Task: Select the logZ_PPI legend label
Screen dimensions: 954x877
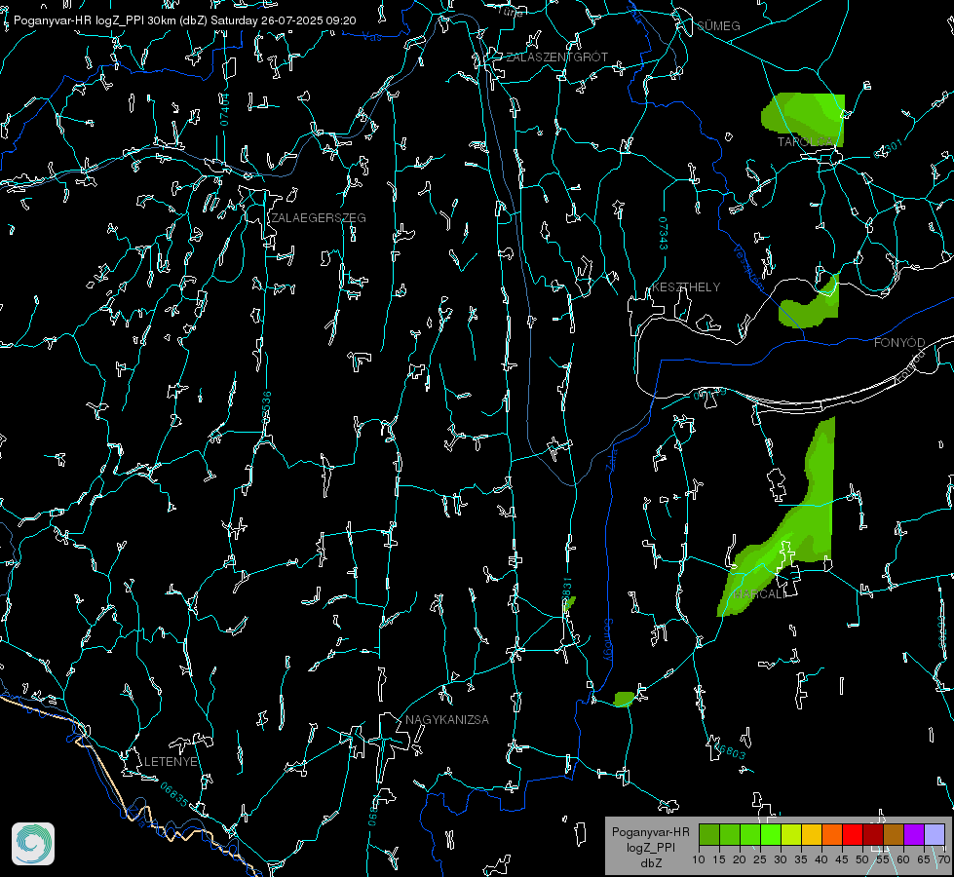Action: [x=651, y=847]
